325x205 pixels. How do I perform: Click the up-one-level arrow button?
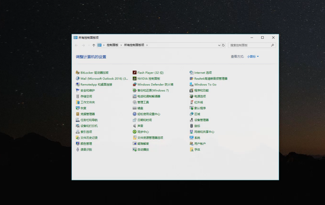[94, 45]
